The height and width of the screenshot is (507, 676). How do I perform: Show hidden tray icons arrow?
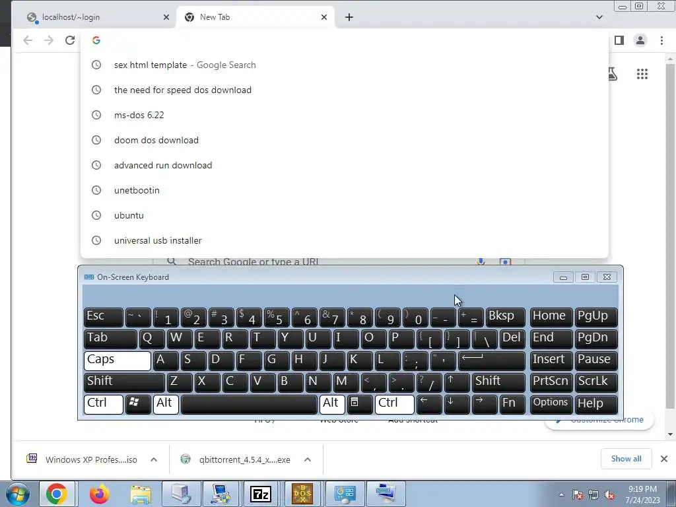[x=561, y=494]
